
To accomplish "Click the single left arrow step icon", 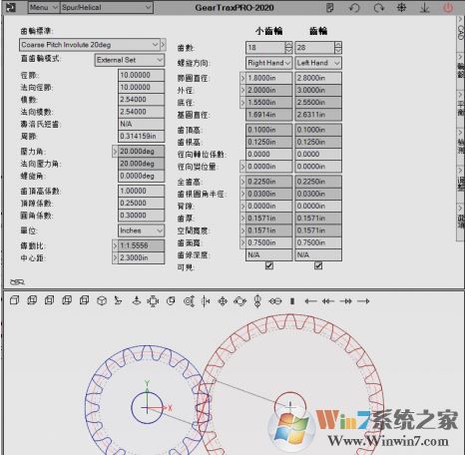I will tap(310, 301).
